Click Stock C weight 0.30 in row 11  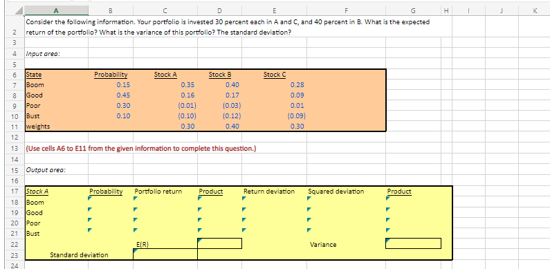[x=297, y=127]
